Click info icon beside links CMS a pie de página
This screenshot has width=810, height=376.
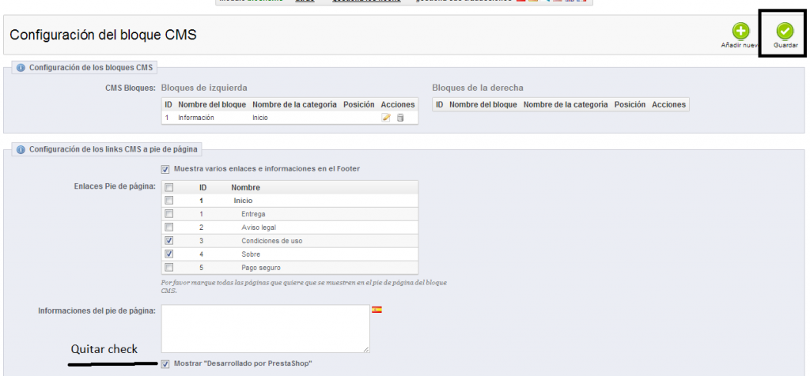(21, 149)
